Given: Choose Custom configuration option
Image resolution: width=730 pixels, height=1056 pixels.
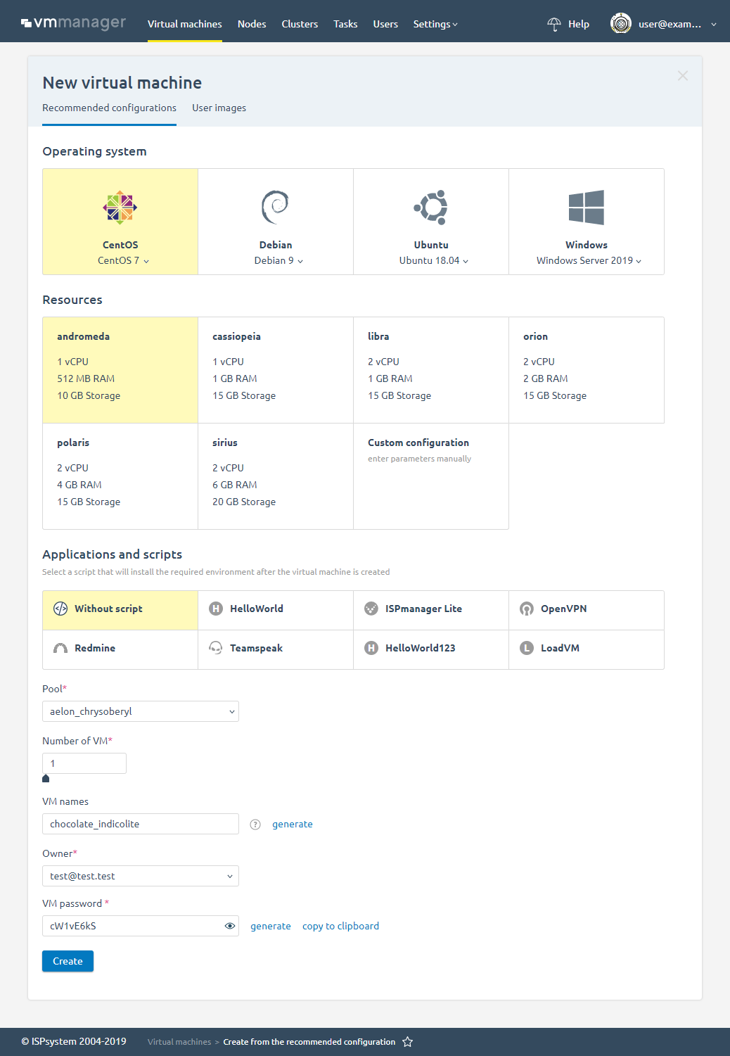Looking at the screenshot, I should pos(431,476).
